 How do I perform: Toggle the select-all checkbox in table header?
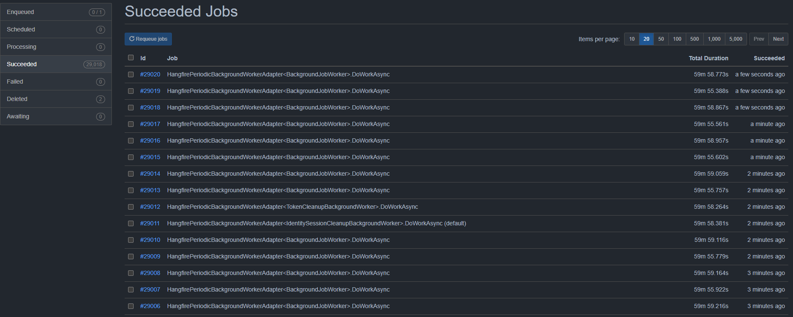131,58
